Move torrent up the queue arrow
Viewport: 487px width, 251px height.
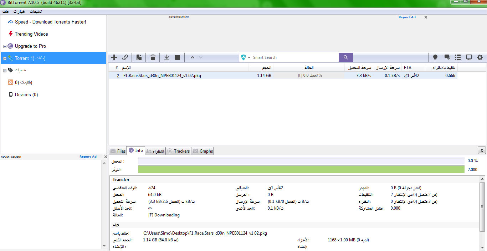pyautogui.click(x=192, y=57)
